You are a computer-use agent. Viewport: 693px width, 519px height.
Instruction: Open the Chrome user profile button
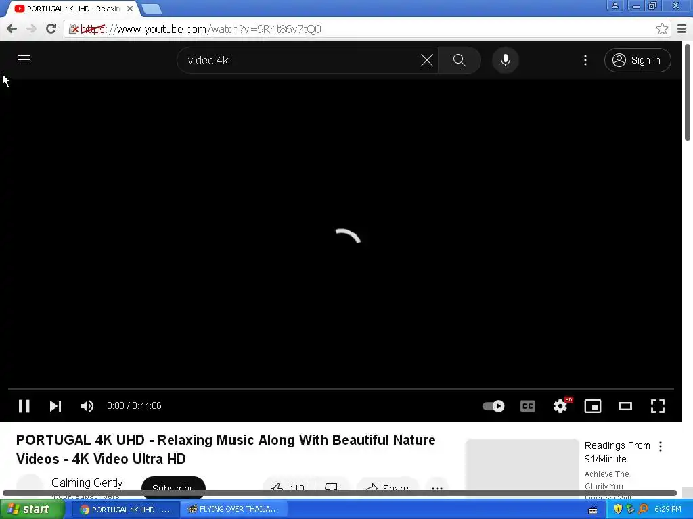coord(614,5)
